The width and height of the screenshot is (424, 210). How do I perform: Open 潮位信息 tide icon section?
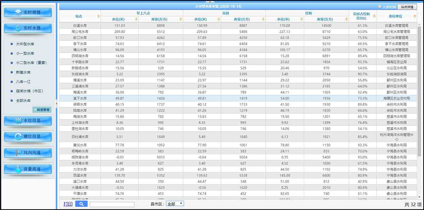click(x=28, y=137)
